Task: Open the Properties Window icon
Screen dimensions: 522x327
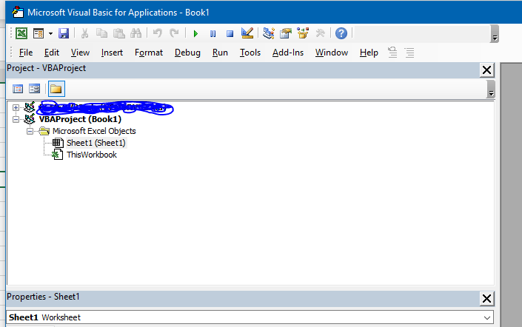Action: [x=286, y=33]
